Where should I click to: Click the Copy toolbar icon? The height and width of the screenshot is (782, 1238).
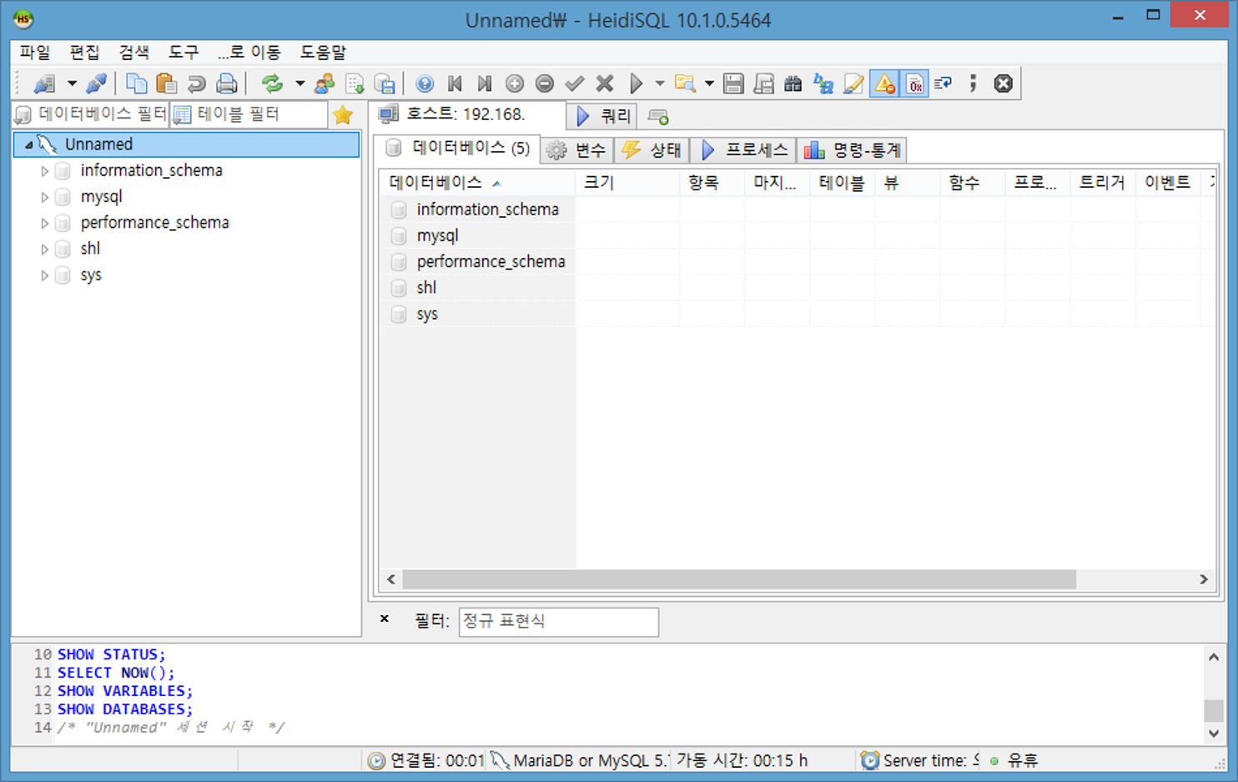coord(136,83)
